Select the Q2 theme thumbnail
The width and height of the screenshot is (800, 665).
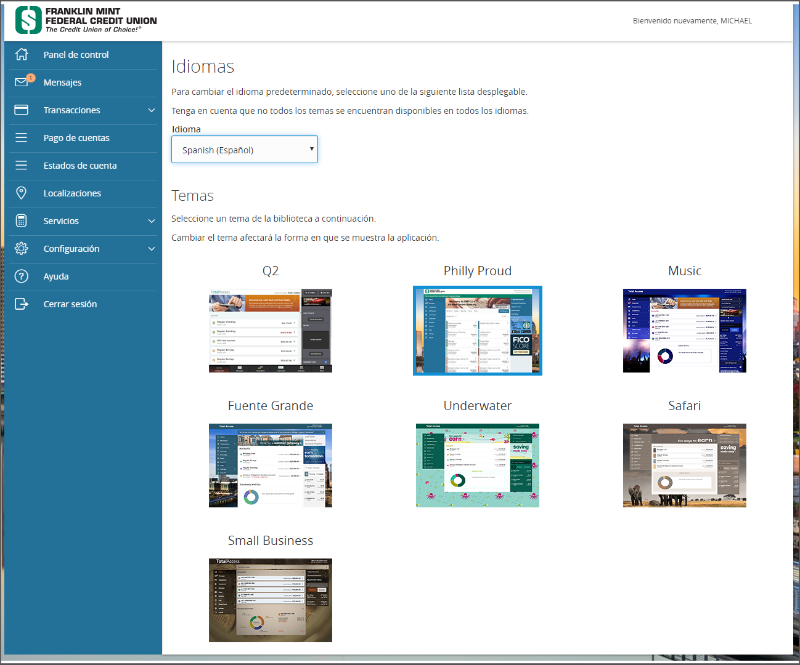tap(271, 331)
